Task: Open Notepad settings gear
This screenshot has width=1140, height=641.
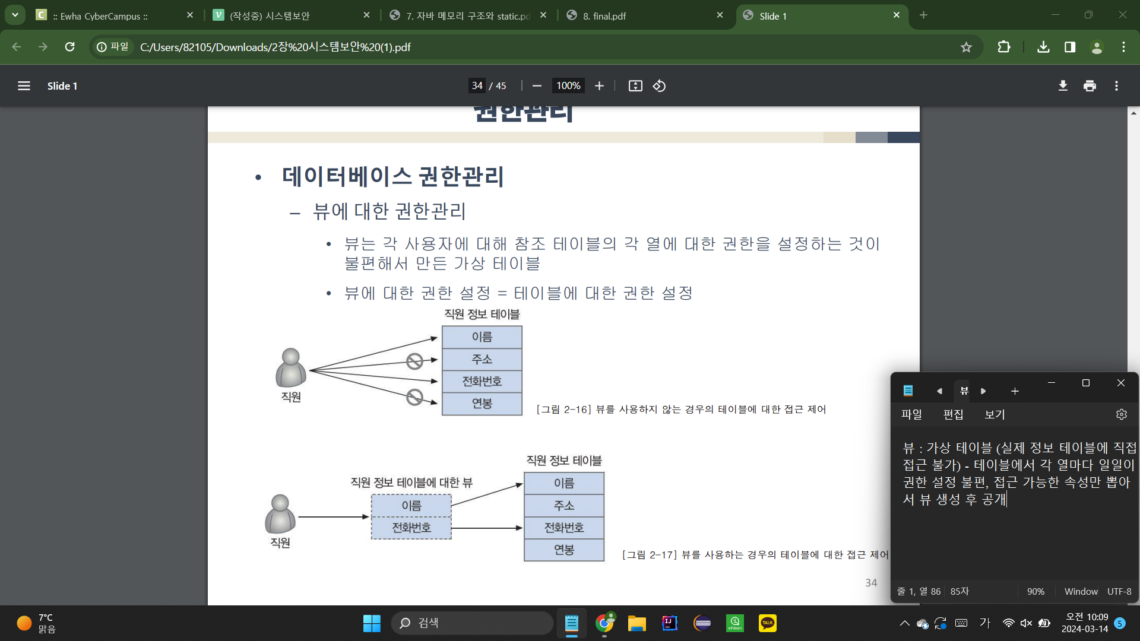Action: coord(1121,414)
